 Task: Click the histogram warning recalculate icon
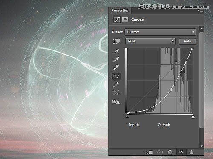click(x=116, y=102)
